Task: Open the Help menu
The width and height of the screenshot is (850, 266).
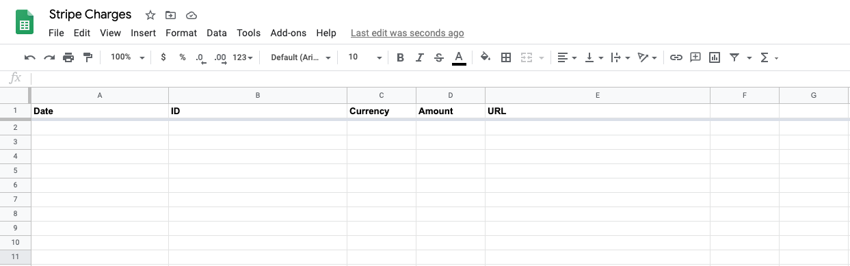Action: pyautogui.click(x=326, y=33)
